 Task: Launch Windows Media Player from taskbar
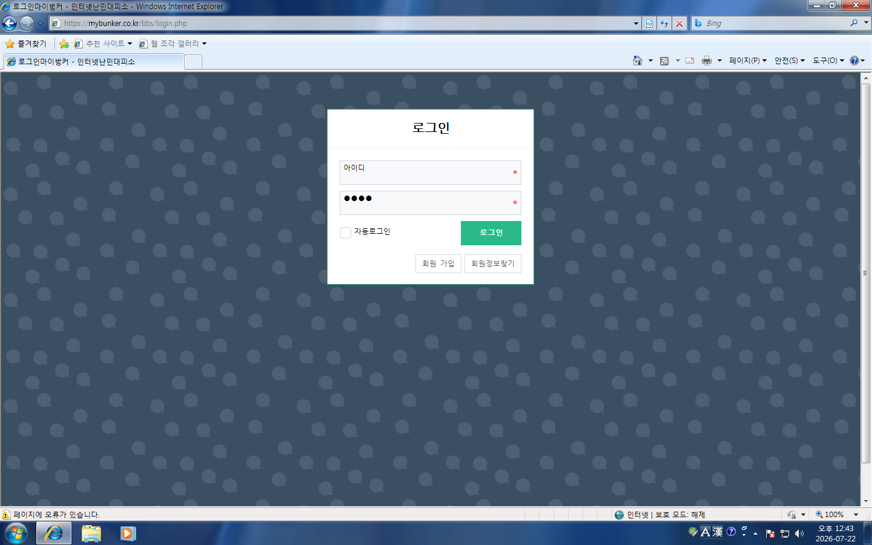128,533
